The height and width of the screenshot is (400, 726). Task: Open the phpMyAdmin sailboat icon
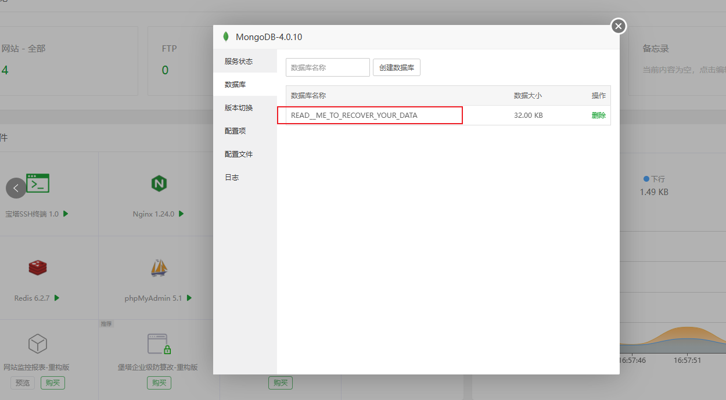[159, 267]
